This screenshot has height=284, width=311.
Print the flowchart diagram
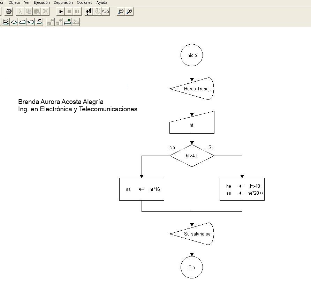[x=8, y=11]
